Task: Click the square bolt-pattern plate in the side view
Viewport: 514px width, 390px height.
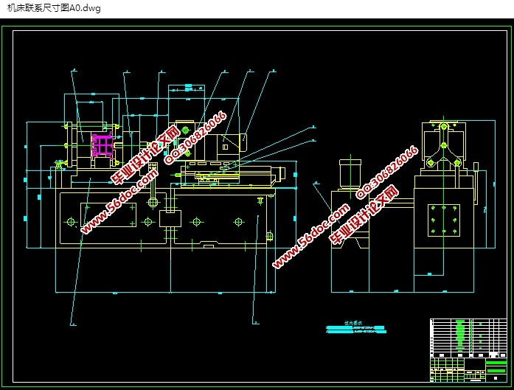Action: 443,220
